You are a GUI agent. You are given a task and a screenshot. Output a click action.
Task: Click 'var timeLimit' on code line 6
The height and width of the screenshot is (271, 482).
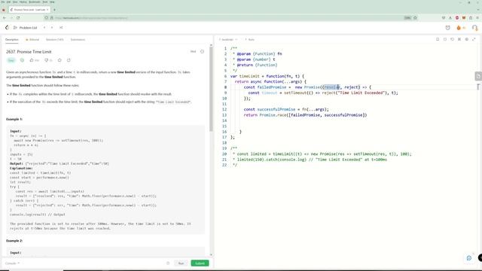(x=245, y=76)
